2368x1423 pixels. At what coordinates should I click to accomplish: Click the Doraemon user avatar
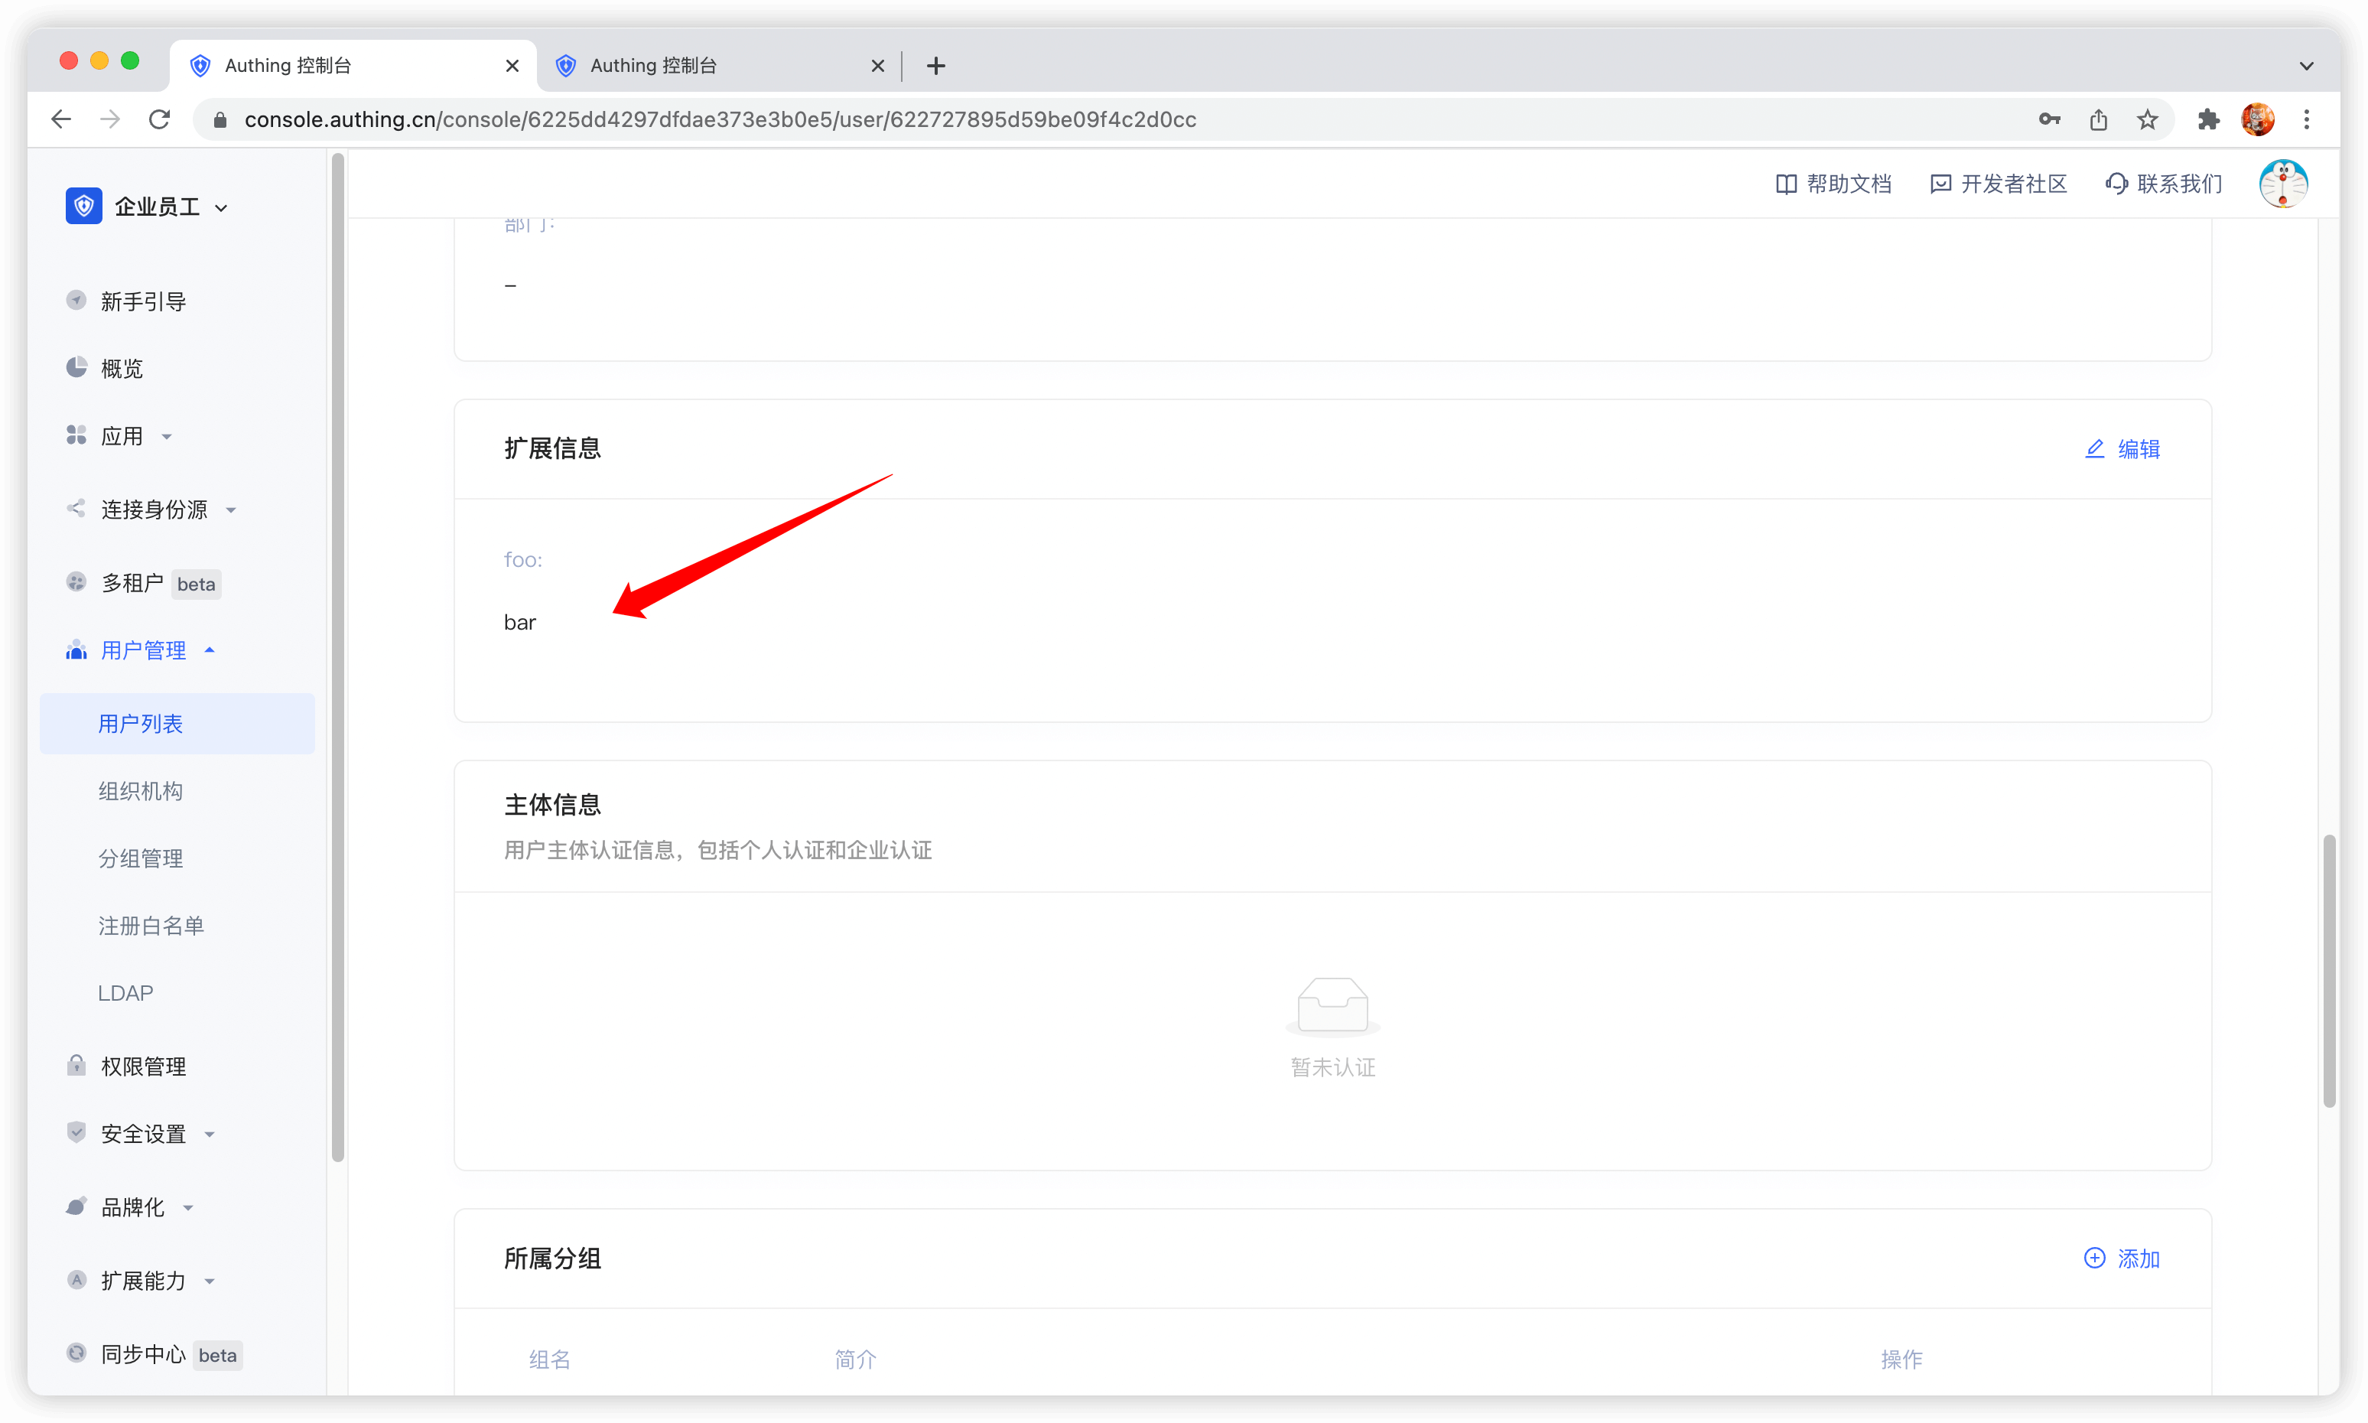tap(2282, 183)
